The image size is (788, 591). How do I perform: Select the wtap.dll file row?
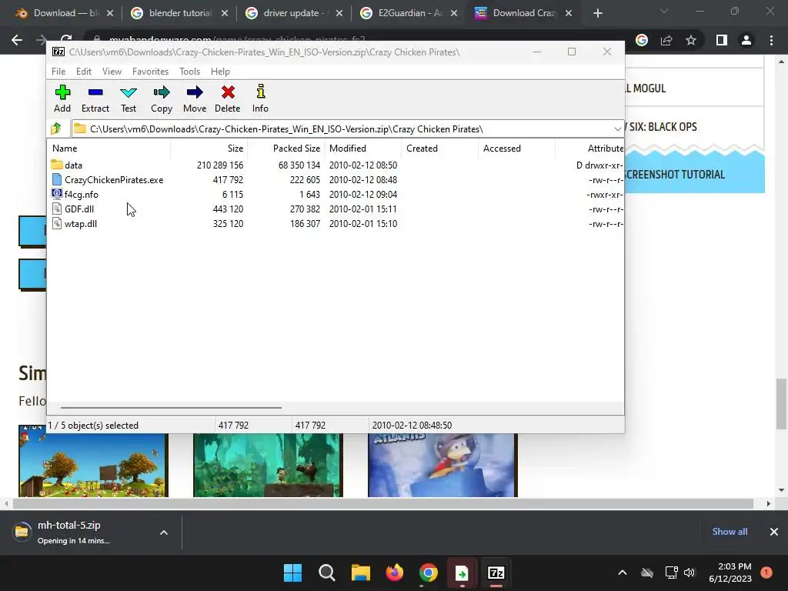[x=336, y=224]
